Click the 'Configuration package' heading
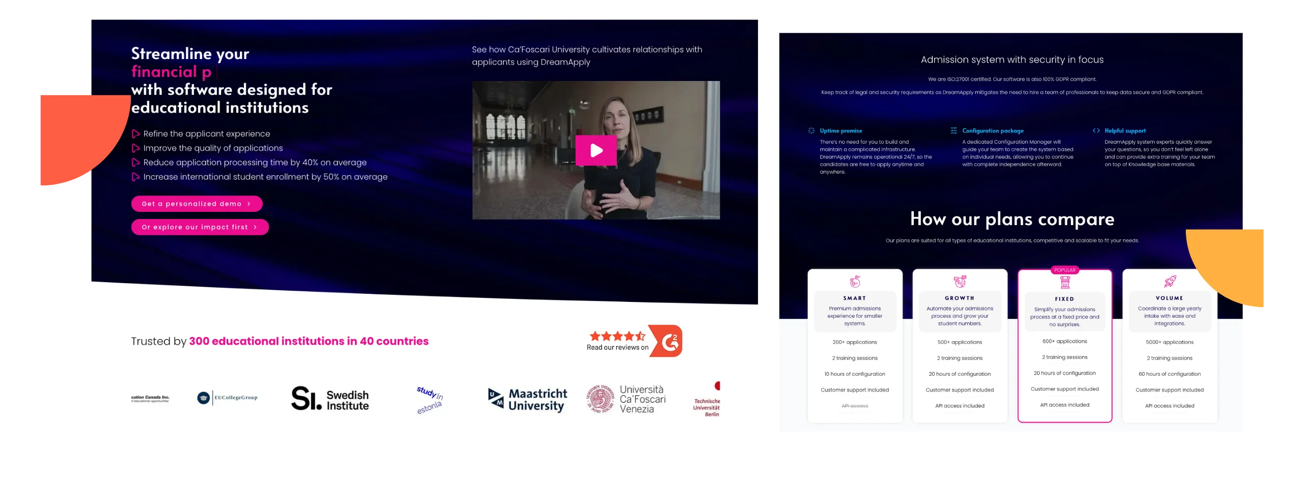Image resolution: width=1304 pixels, height=497 pixels. (992, 131)
